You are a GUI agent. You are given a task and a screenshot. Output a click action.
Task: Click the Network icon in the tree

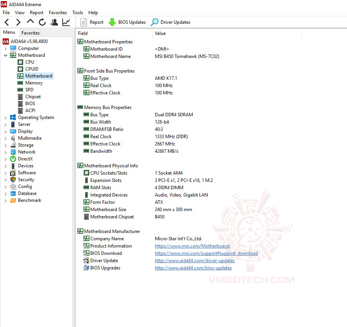tap(13, 152)
